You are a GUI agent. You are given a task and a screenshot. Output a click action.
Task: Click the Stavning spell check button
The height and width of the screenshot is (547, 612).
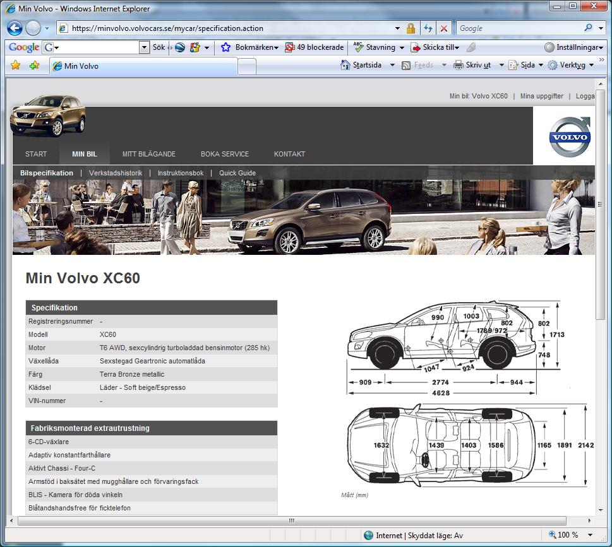pos(375,47)
